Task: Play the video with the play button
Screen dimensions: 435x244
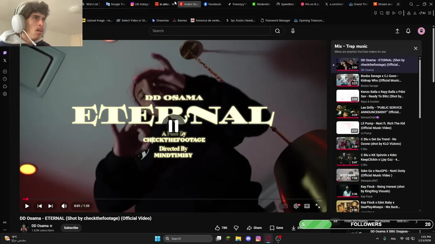Action: 27,206
